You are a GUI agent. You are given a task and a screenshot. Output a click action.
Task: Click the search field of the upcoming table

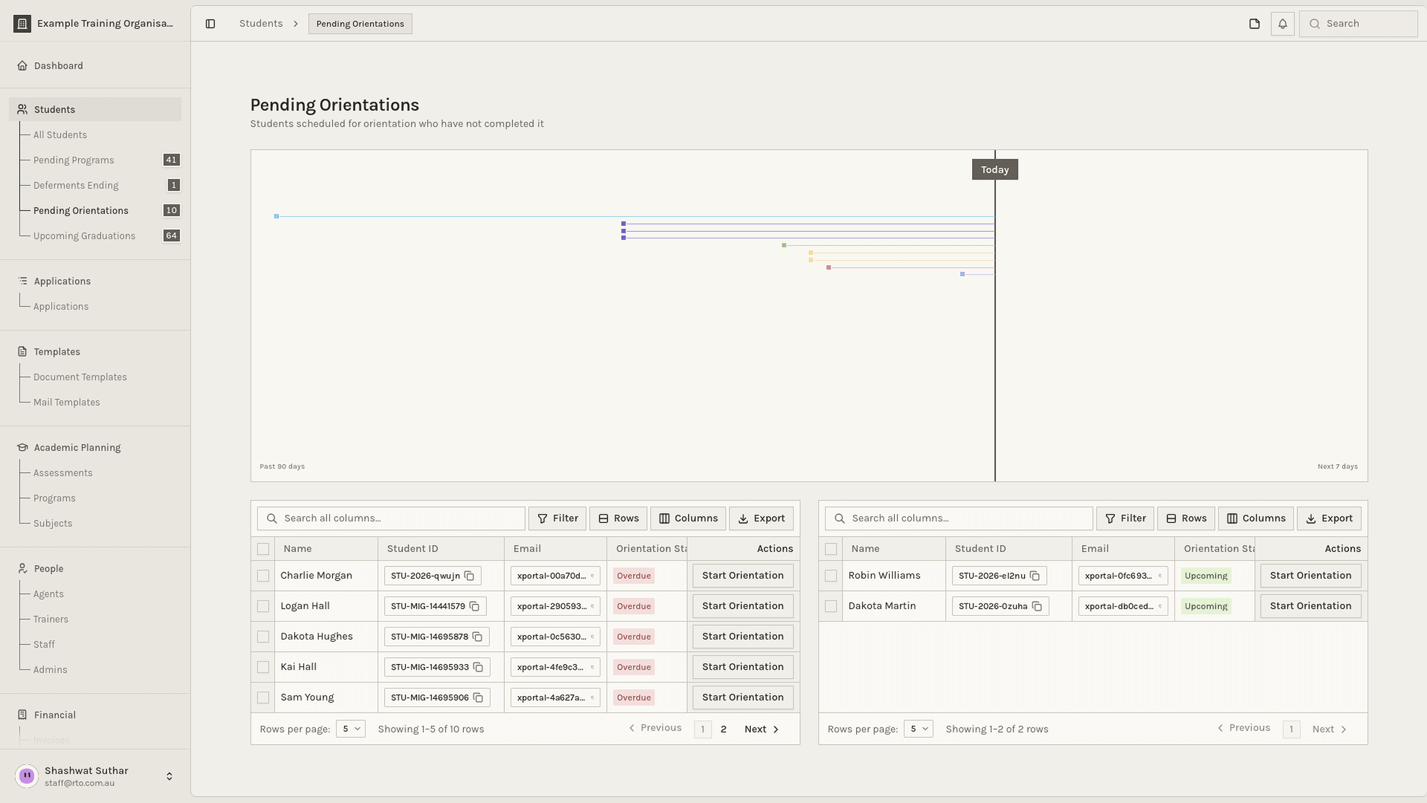click(x=958, y=518)
